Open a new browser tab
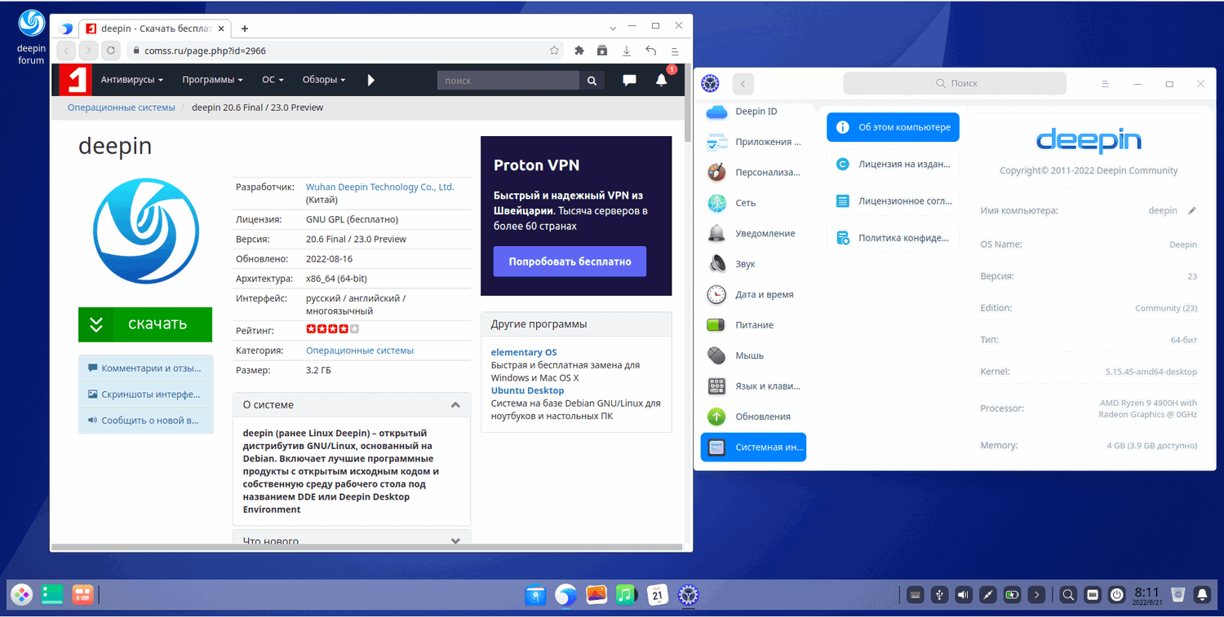 coord(244,29)
